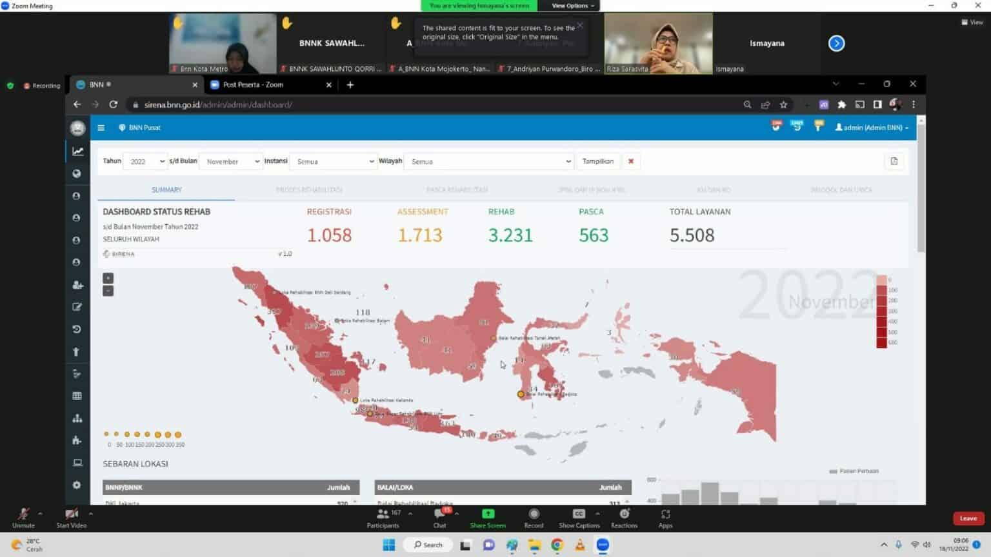Click Record in Zoom toolbar
The image size is (991, 557).
tap(534, 518)
